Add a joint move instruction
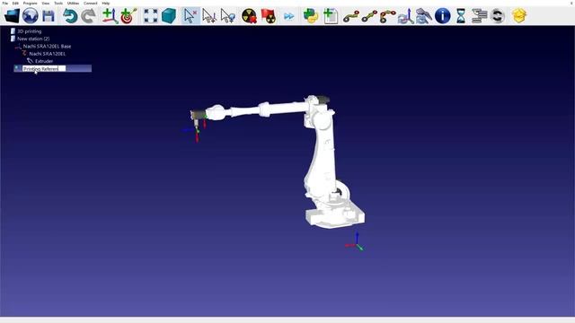Viewport: 575px width, 323px height. 351,16
